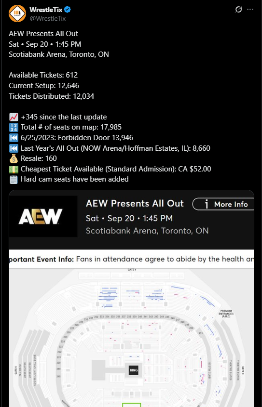262x407 pixels.
Task: Open the @WrestleTix handle link
Action: click(x=48, y=18)
